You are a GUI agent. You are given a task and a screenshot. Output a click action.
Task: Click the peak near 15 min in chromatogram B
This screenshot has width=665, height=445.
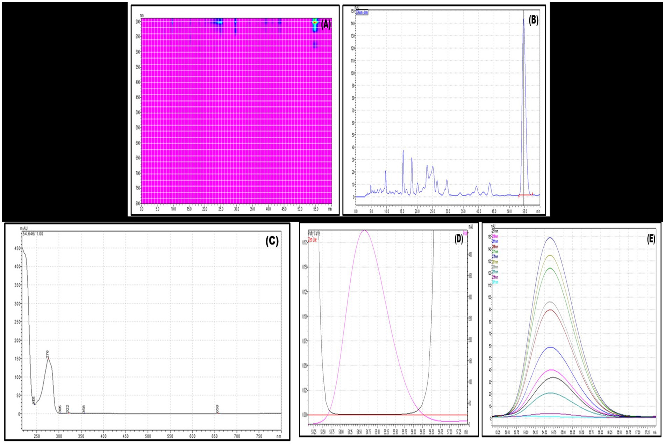tap(403, 151)
